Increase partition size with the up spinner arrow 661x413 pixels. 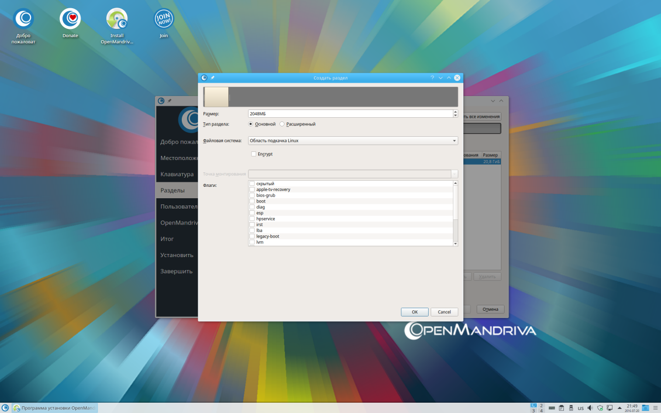(455, 112)
